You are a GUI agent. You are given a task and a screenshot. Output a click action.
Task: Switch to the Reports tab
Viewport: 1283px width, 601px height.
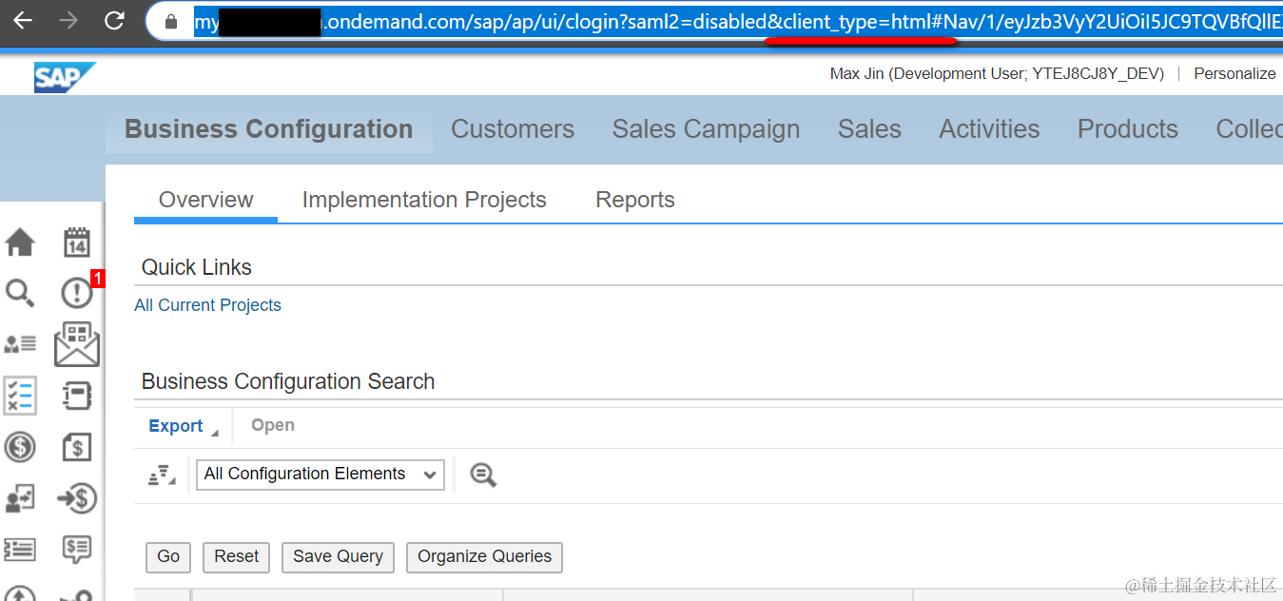pyautogui.click(x=635, y=200)
